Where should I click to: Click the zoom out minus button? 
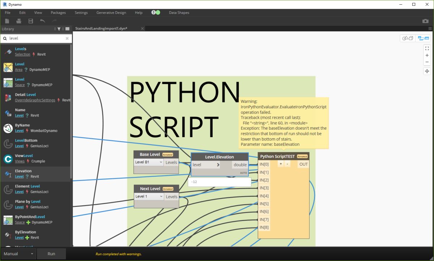[427, 62]
